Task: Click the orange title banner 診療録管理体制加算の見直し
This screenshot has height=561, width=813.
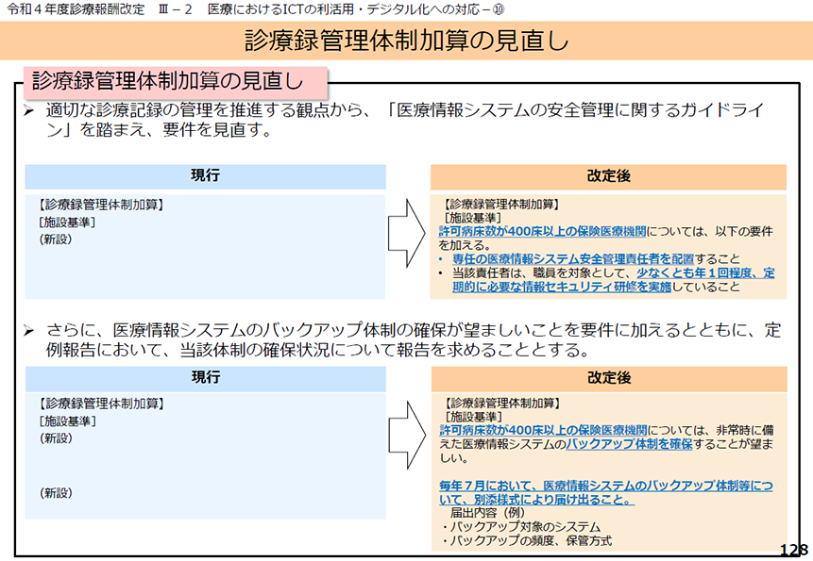Action: [x=406, y=41]
